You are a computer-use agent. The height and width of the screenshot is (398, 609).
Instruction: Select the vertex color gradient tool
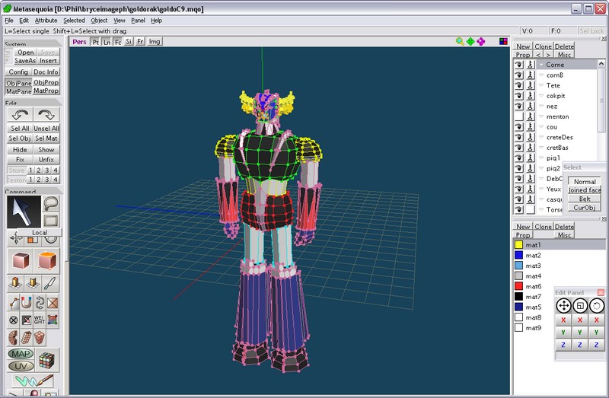(53, 320)
